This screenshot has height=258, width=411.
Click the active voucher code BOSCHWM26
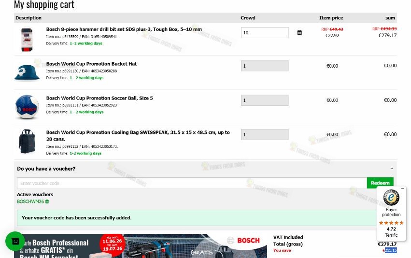point(30,201)
